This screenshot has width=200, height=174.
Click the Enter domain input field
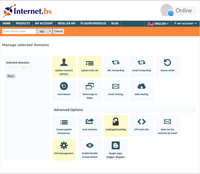(x=19, y=31)
